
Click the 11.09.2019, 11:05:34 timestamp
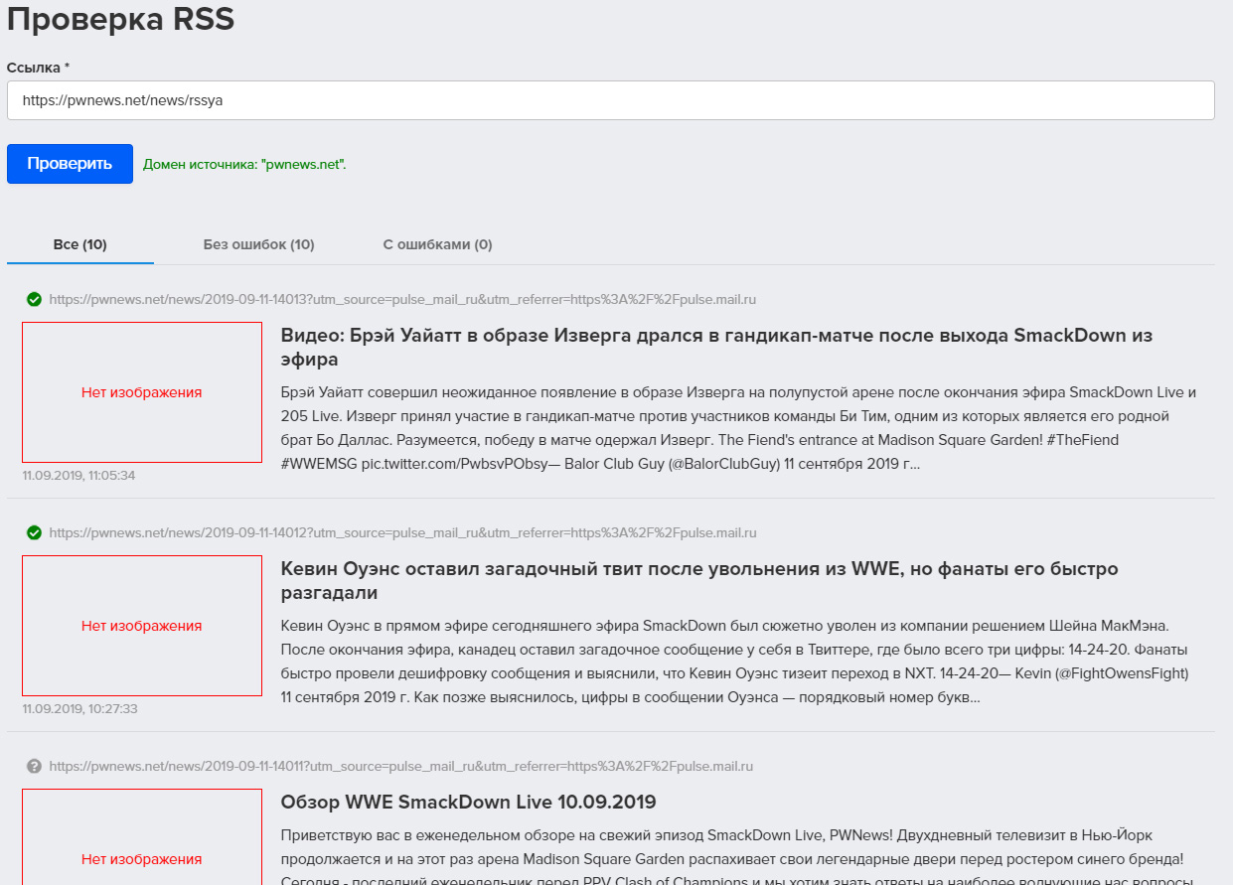click(x=78, y=476)
